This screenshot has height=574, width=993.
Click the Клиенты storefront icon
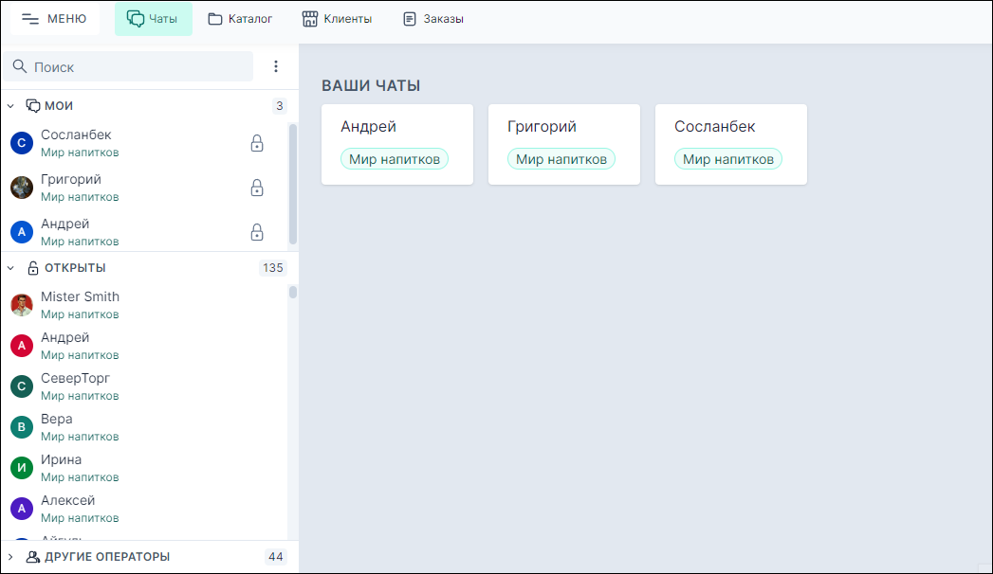coord(309,18)
